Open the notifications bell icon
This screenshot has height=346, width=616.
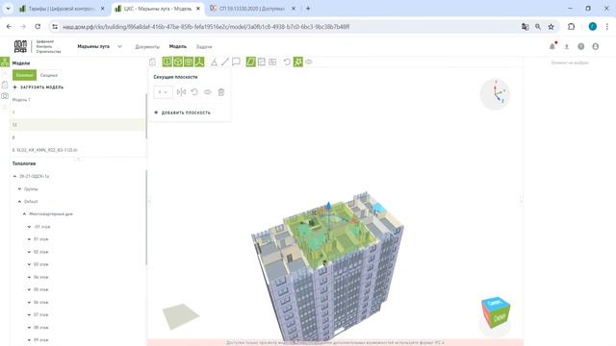552,46
